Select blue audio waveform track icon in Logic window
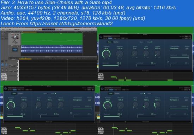 15,50
